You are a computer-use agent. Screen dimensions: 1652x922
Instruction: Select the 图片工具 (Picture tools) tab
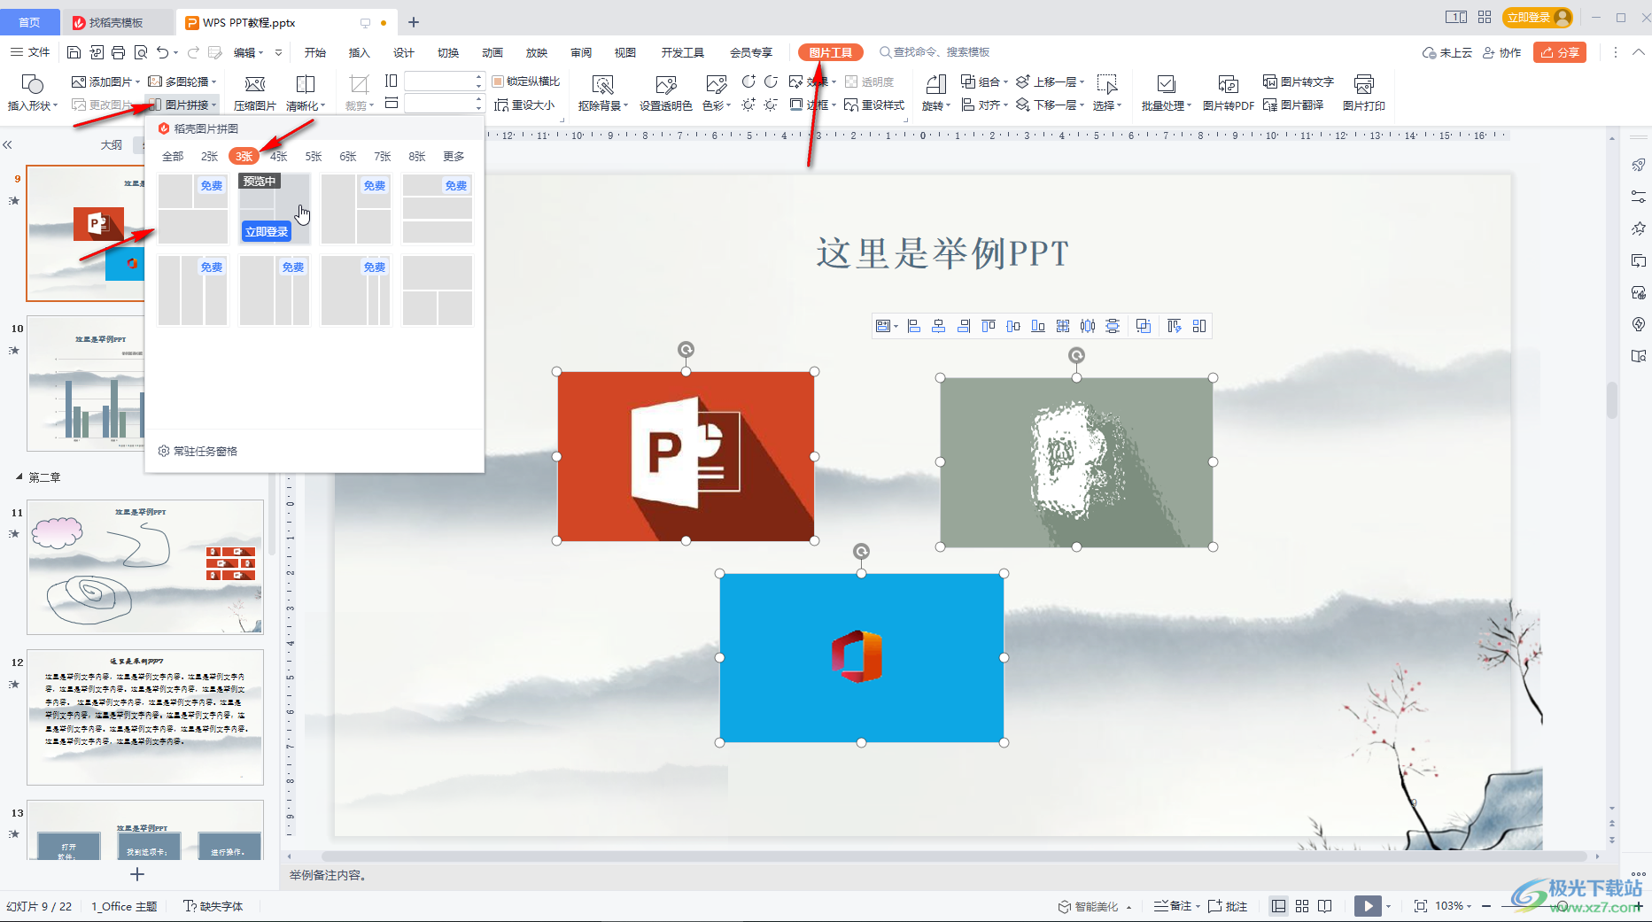(831, 52)
